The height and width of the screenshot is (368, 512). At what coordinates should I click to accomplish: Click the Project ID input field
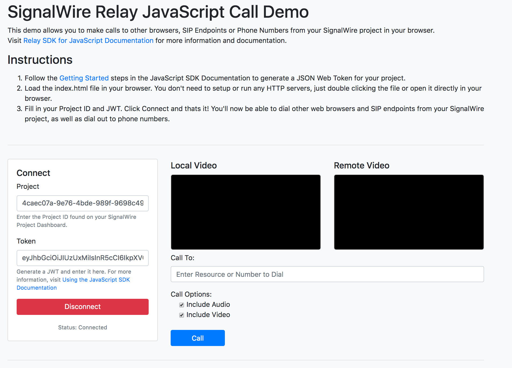[x=82, y=203]
